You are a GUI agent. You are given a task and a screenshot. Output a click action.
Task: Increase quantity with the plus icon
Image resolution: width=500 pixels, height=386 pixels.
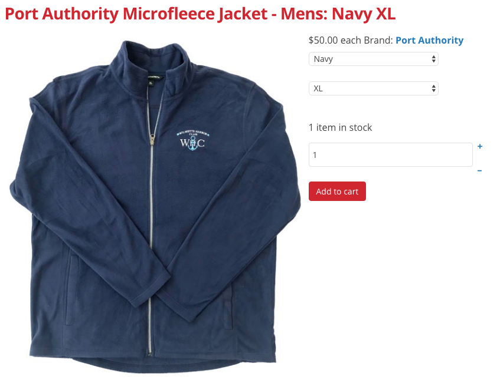(x=479, y=146)
